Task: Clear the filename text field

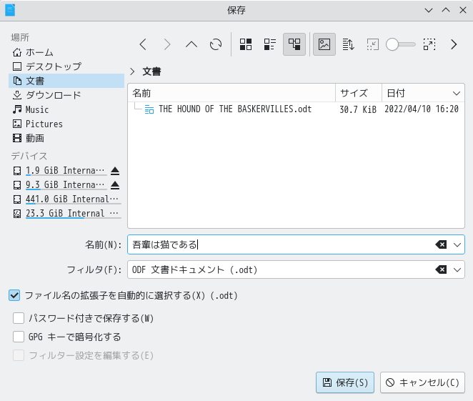Action: tap(441, 244)
